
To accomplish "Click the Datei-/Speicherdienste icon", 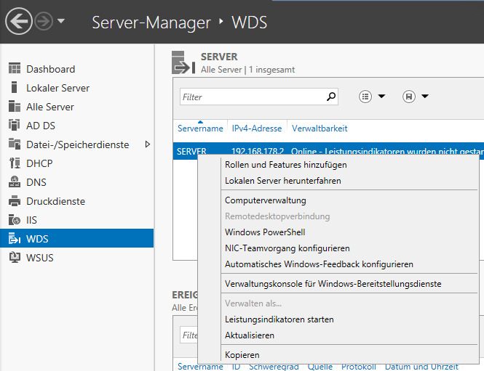I will click(15, 144).
